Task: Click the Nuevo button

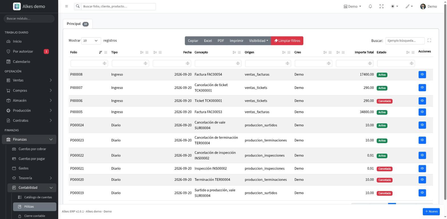Action: (x=431, y=211)
